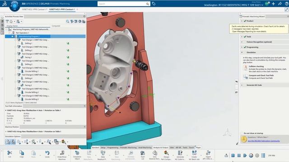Switch to the Axial Machining tab
The height and width of the screenshot is (162, 289).
[145, 148]
